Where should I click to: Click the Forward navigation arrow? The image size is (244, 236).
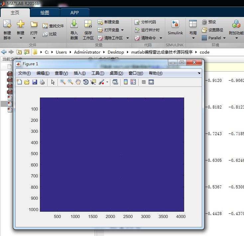(x=11, y=52)
